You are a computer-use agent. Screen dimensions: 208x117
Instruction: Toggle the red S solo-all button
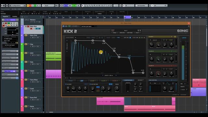30,6
